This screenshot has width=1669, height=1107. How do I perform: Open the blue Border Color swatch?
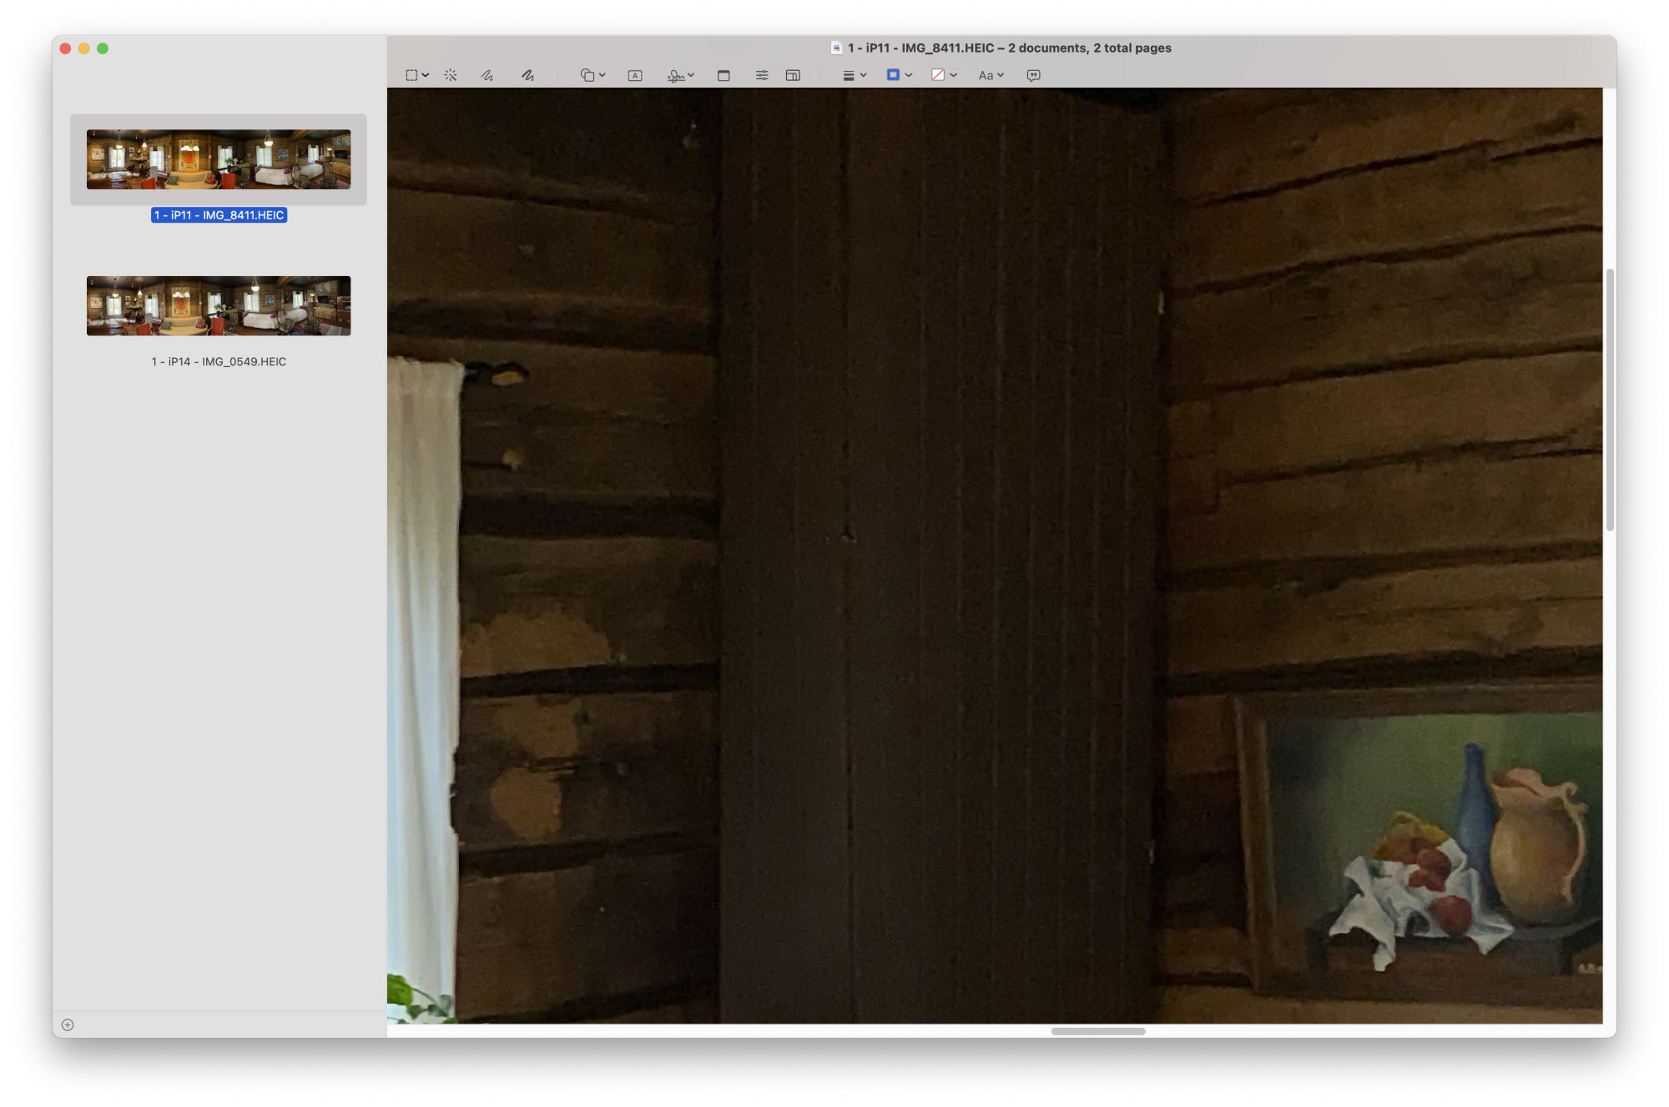899,75
